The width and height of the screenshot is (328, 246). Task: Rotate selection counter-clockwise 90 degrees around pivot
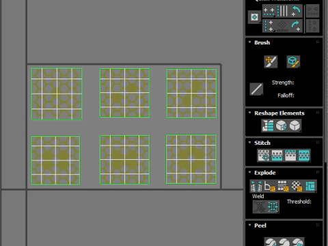tap(296, 11)
